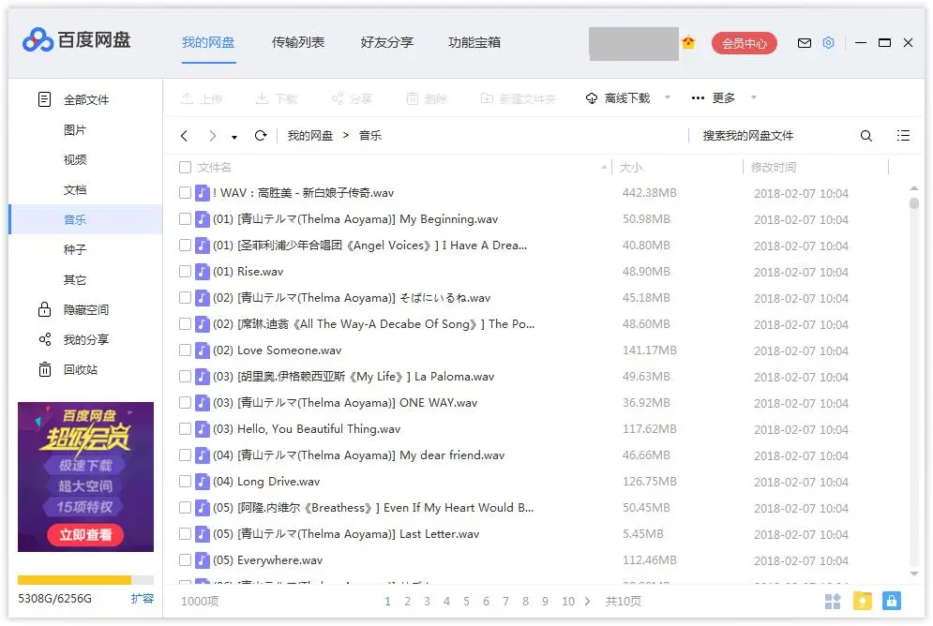Switch to 传输列表 tab
933x626 pixels.
click(298, 43)
